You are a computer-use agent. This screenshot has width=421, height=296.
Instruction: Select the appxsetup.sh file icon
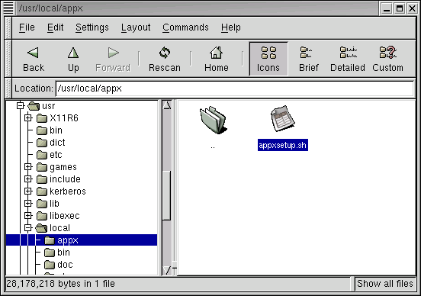(283, 118)
